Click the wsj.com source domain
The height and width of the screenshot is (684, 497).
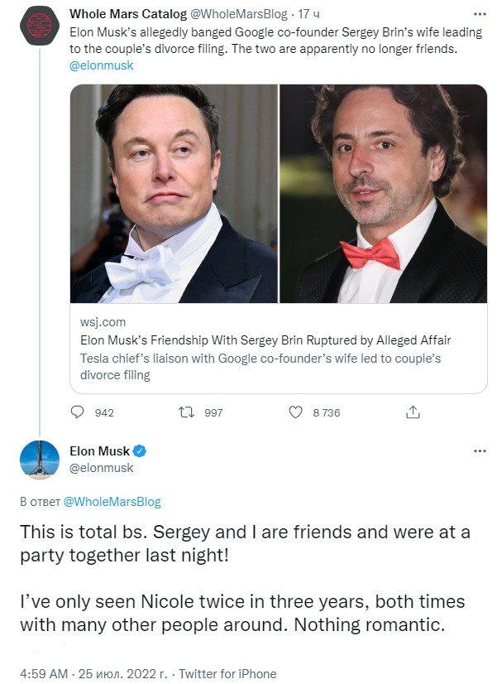pos(103,322)
